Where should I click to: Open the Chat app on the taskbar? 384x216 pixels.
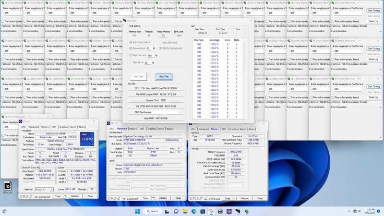tap(177, 211)
